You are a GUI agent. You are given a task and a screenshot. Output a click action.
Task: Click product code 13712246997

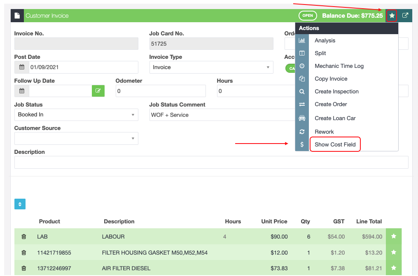click(54, 268)
